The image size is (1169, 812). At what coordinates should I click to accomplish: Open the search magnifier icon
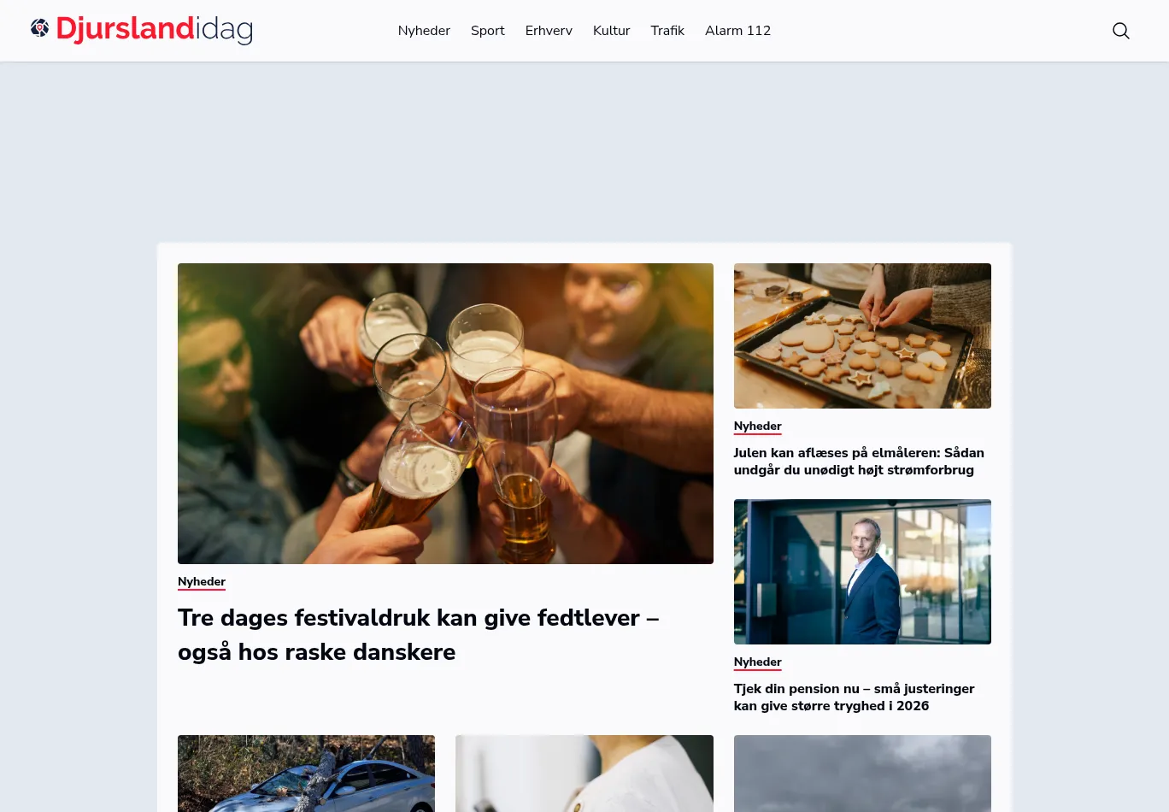(x=1121, y=31)
